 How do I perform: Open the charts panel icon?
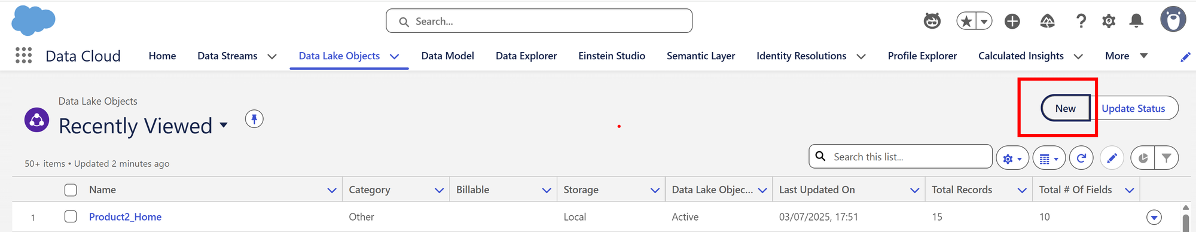coord(1143,158)
